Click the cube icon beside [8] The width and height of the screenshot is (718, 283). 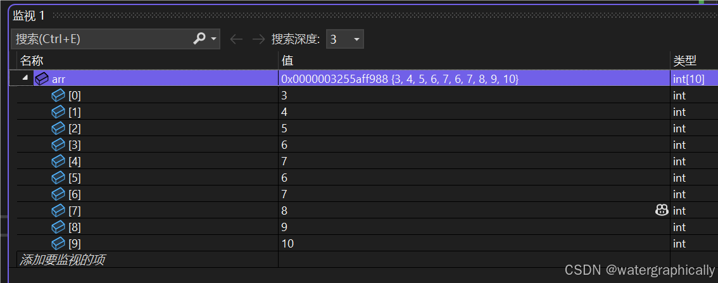[58, 227]
